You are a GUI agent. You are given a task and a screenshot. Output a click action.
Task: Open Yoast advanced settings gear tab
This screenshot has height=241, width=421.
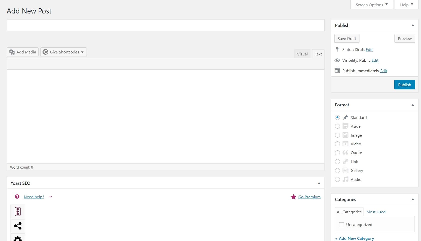click(x=18, y=238)
